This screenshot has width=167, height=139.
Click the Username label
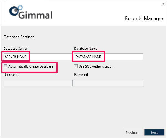coord(11,75)
